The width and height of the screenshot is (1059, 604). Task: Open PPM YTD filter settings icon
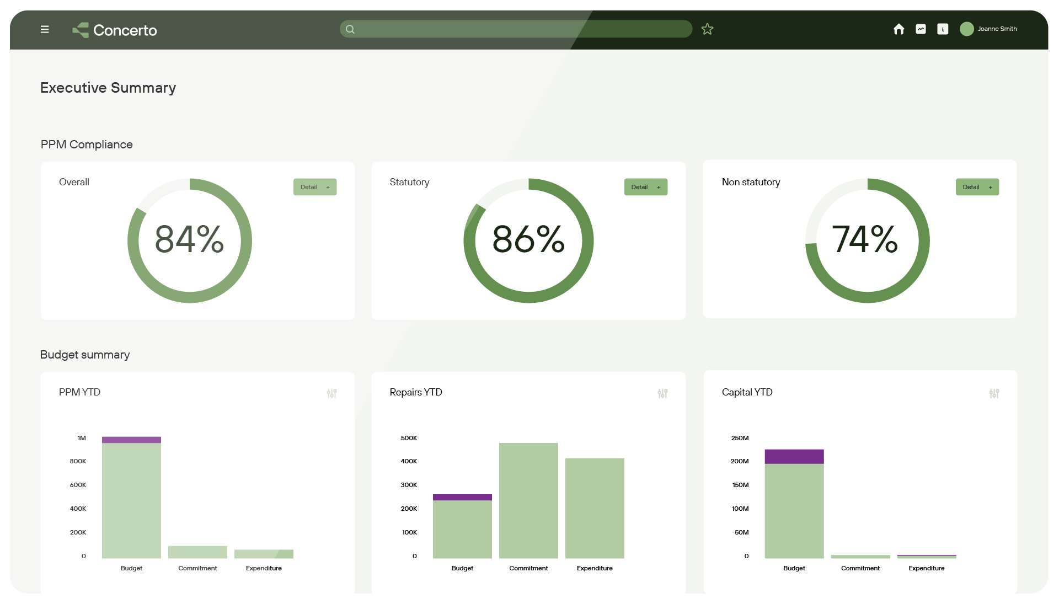(x=331, y=393)
